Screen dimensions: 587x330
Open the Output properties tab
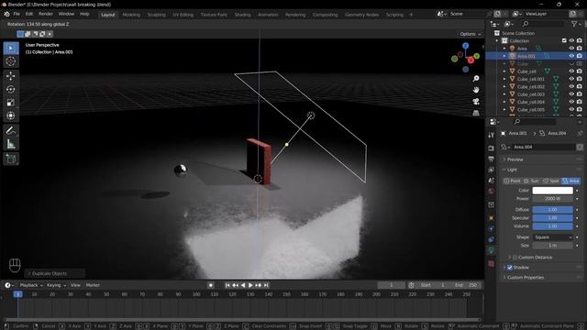[x=492, y=159]
